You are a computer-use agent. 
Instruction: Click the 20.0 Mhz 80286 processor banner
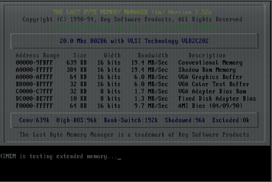[134, 41]
